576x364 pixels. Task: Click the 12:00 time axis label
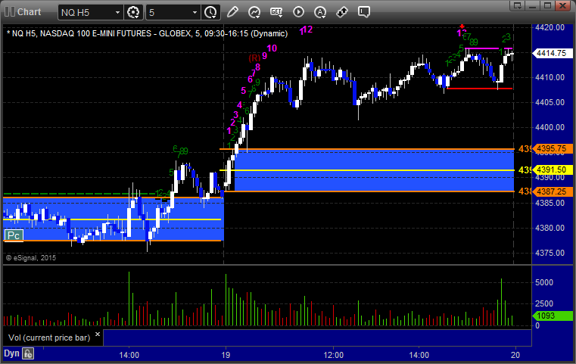[x=334, y=355]
